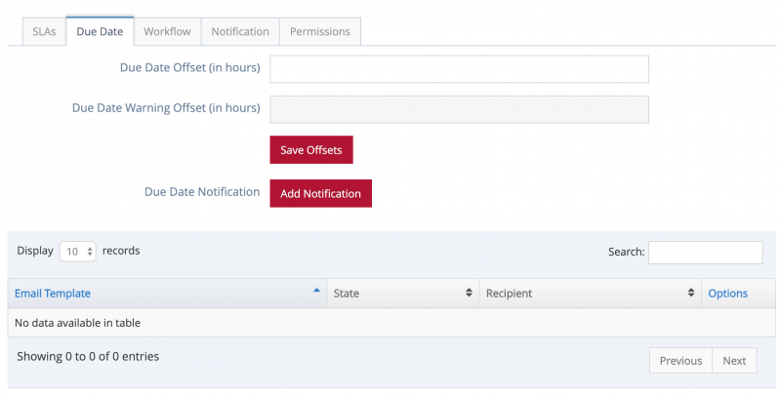Click the Recipient column header label
Screen dimensions: 781x395
[x=509, y=294]
